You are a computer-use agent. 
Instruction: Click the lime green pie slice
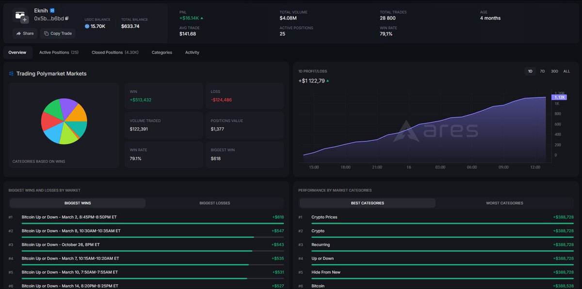(68, 137)
